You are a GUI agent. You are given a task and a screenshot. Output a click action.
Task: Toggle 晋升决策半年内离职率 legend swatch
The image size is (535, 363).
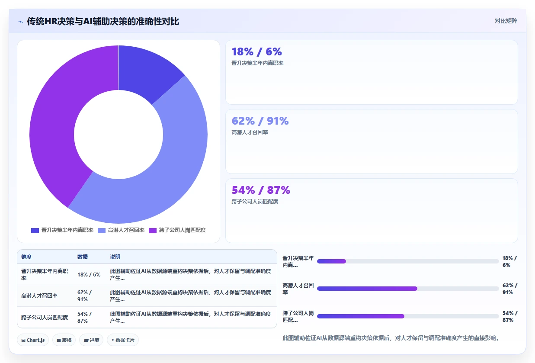click(x=35, y=231)
